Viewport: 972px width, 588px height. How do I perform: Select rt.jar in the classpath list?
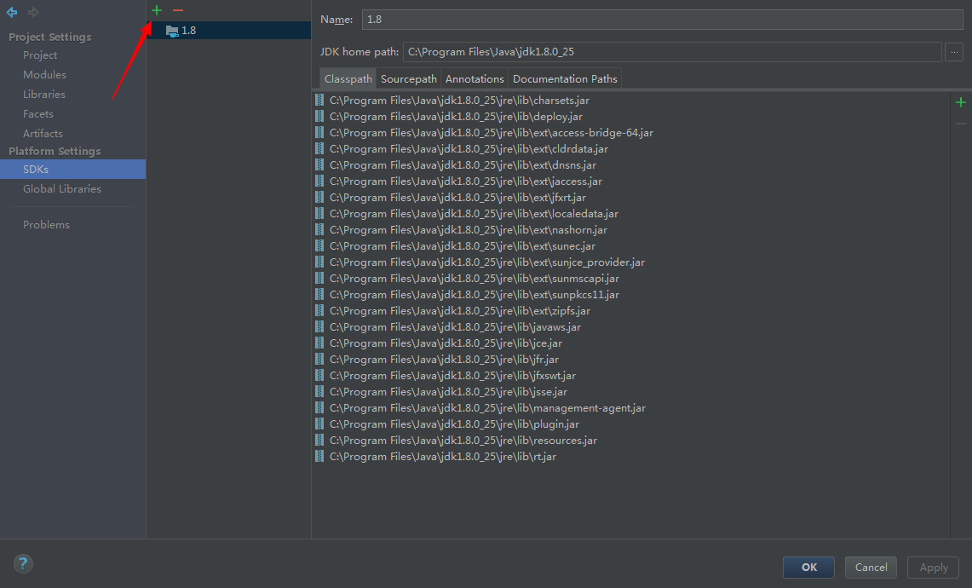[x=442, y=457]
